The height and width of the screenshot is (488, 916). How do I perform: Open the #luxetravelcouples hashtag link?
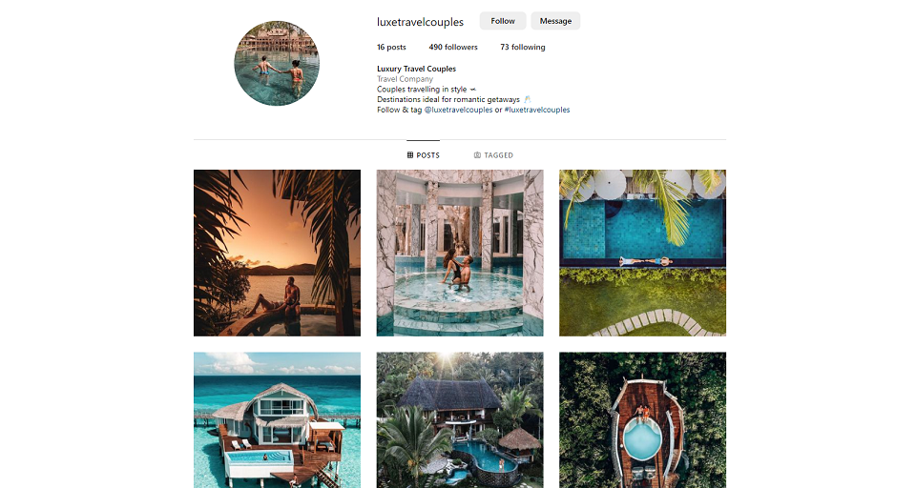pos(537,110)
